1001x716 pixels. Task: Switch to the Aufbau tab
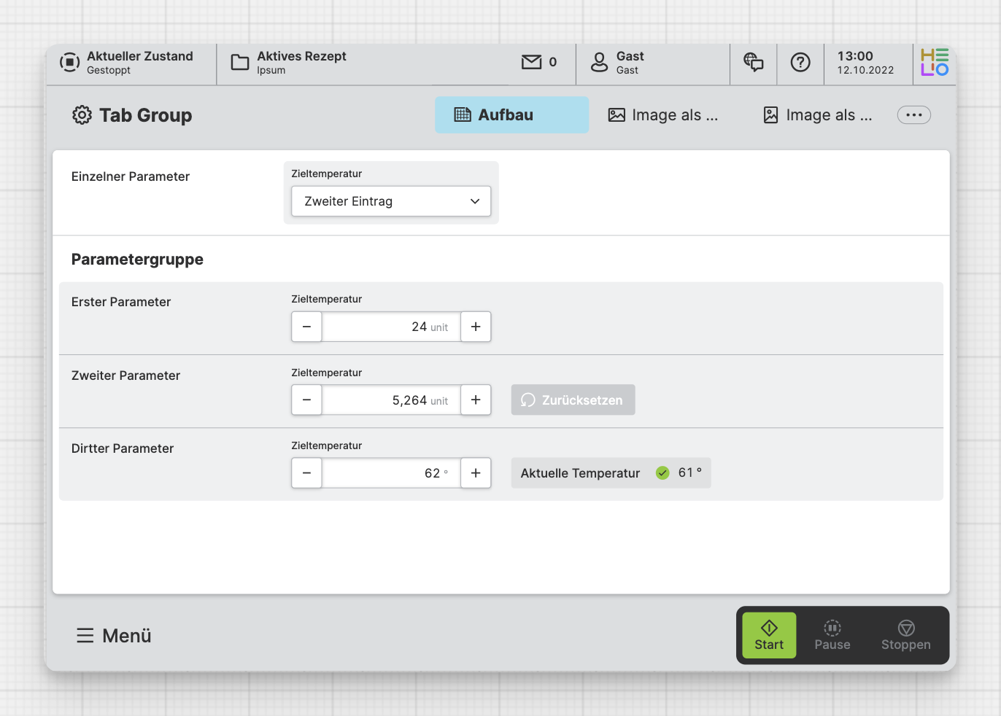511,115
